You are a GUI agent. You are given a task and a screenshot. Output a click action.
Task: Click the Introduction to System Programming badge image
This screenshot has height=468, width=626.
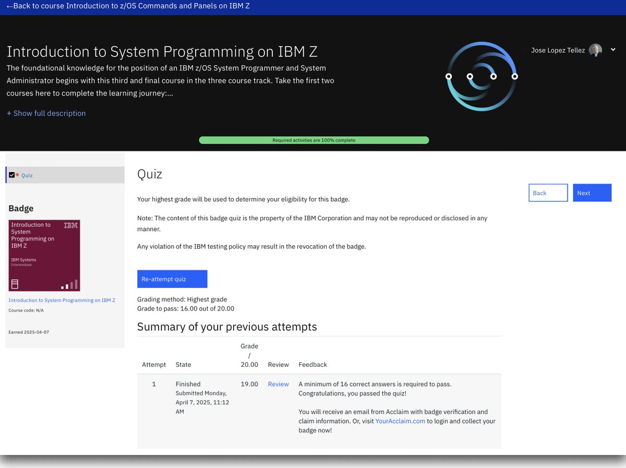coord(44,255)
